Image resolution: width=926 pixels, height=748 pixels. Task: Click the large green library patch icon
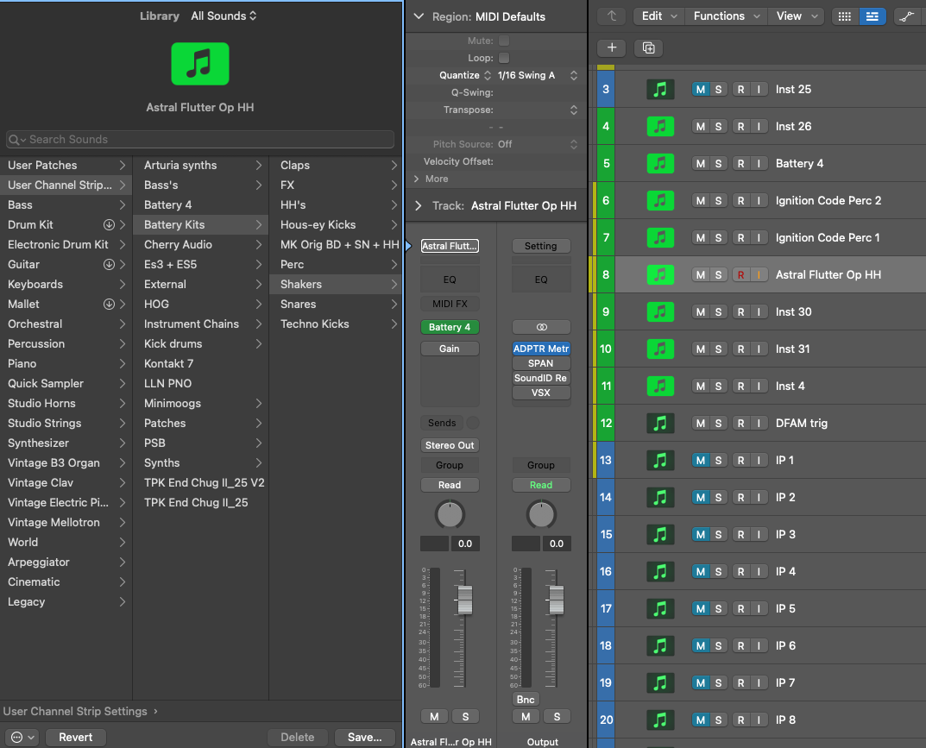(199, 64)
